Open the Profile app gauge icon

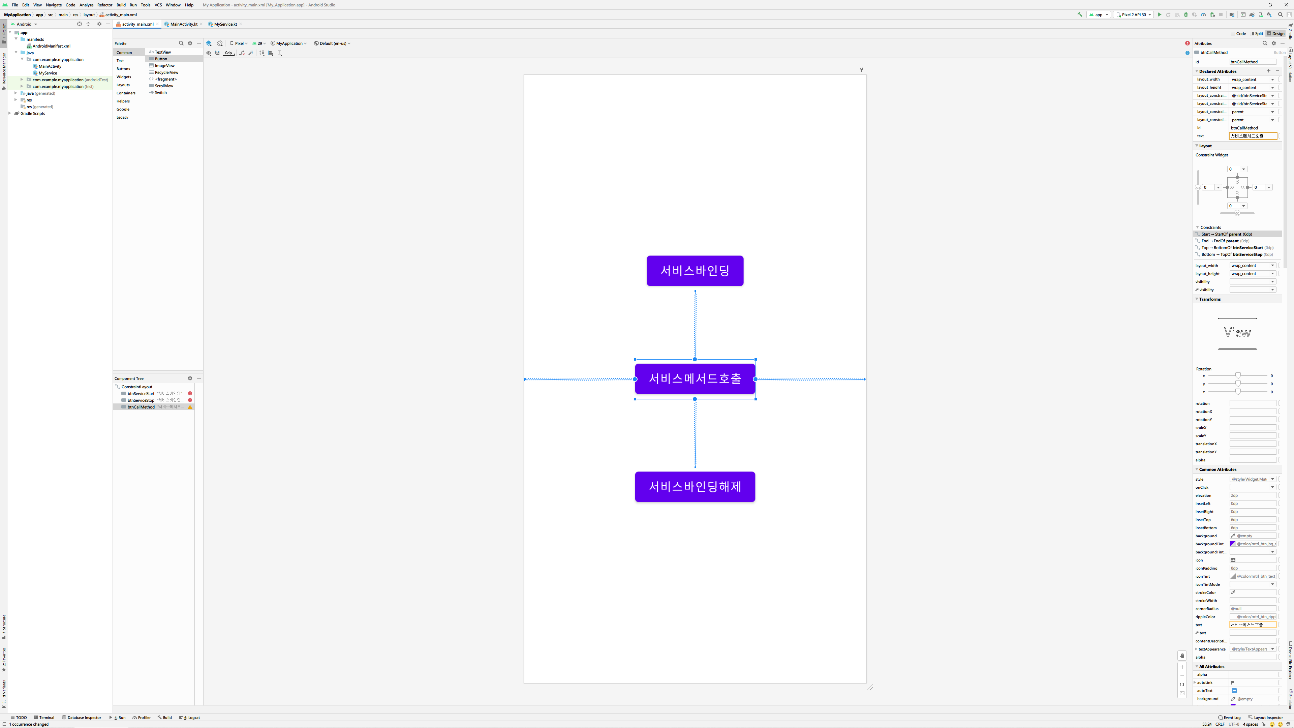coord(1203,14)
